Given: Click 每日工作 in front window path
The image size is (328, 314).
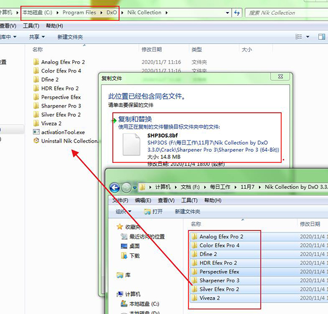Looking at the screenshot, I should 220,187.
